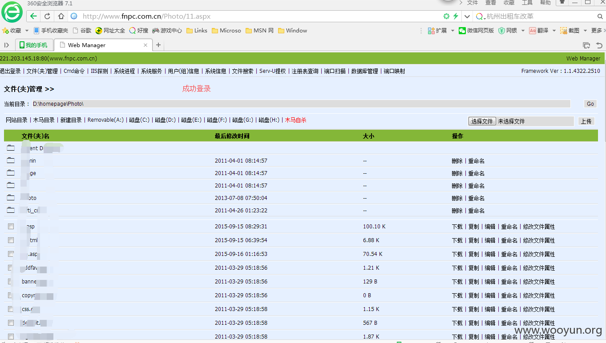Open the 查看 browser menu
606x343 pixels.
point(491,3)
